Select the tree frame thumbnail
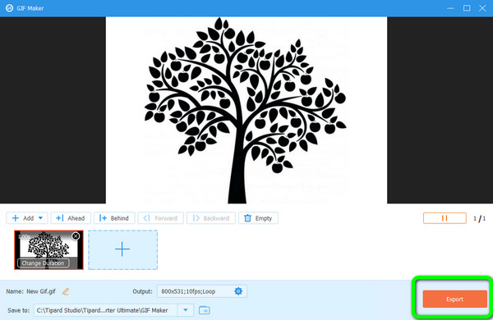Screen dimensions: 493x320 coord(48,249)
